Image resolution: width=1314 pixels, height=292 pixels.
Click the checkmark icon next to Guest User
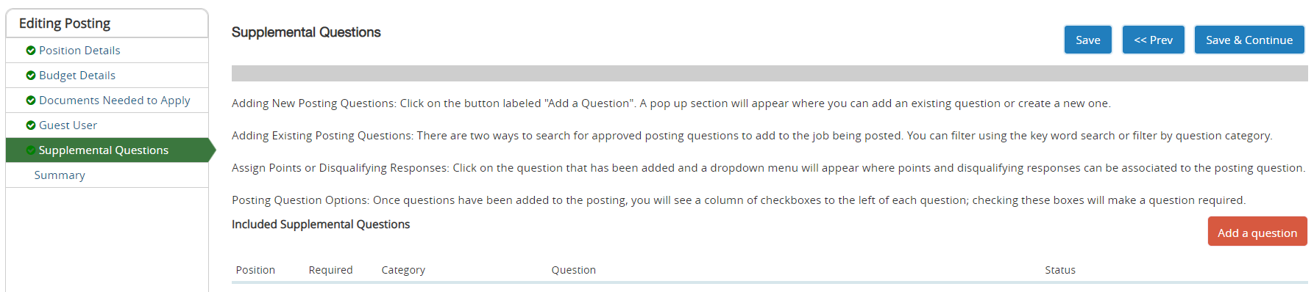(x=31, y=125)
